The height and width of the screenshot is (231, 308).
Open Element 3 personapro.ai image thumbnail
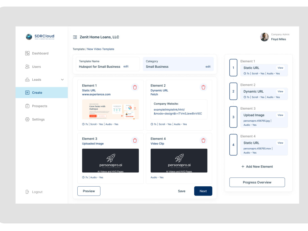[110, 161]
